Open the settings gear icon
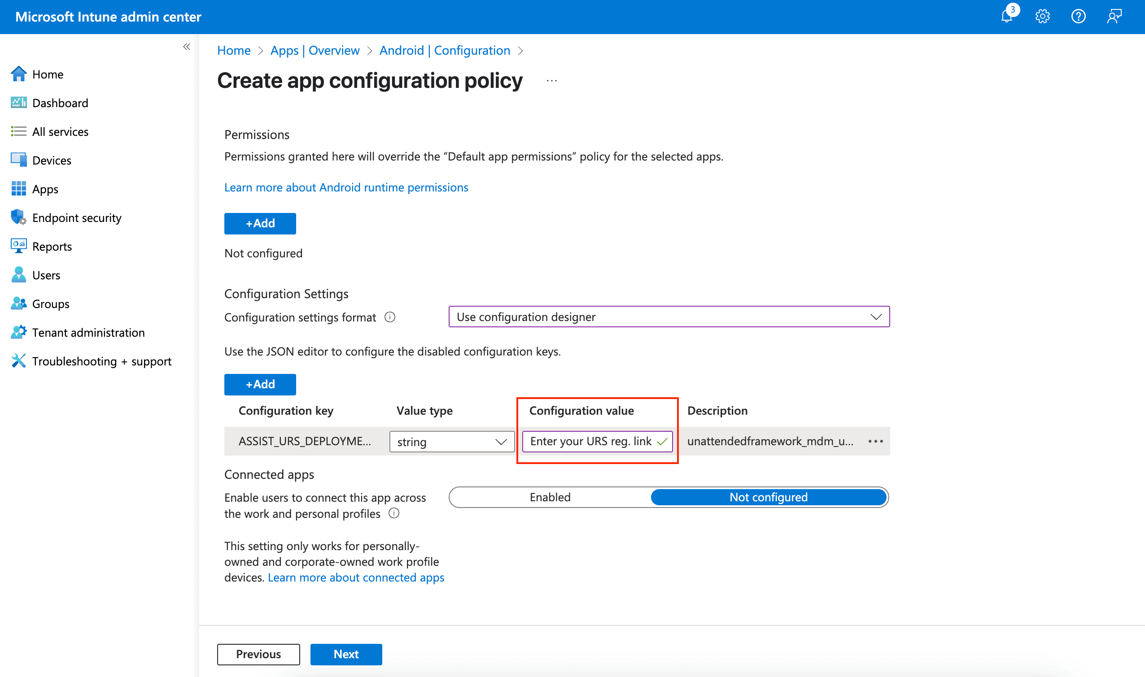This screenshot has height=677, width=1145. click(x=1042, y=17)
